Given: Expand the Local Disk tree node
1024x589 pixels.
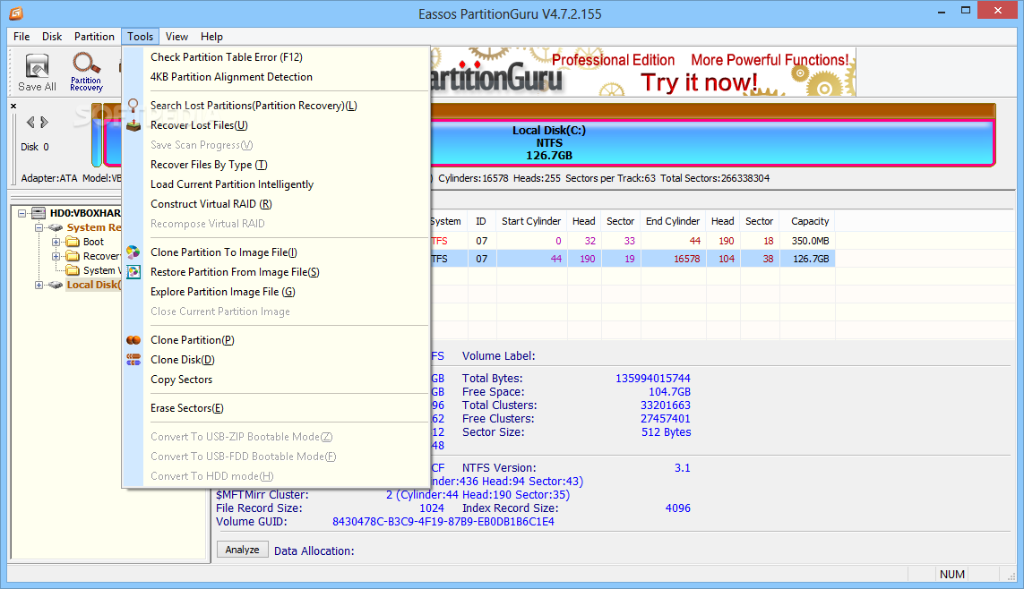Looking at the screenshot, I should [39, 285].
